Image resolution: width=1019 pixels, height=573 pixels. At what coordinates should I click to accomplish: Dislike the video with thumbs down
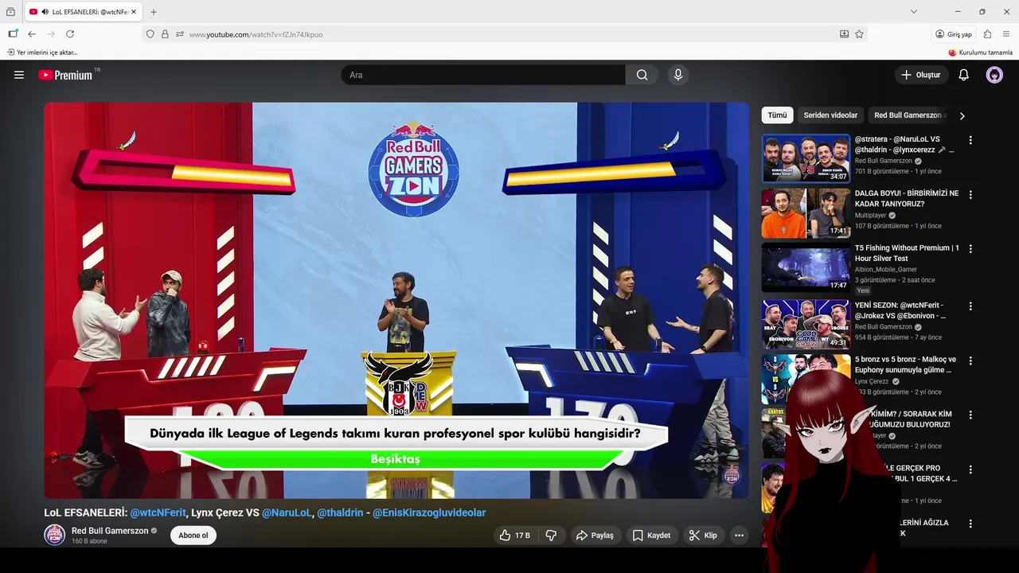pos(551,536)
